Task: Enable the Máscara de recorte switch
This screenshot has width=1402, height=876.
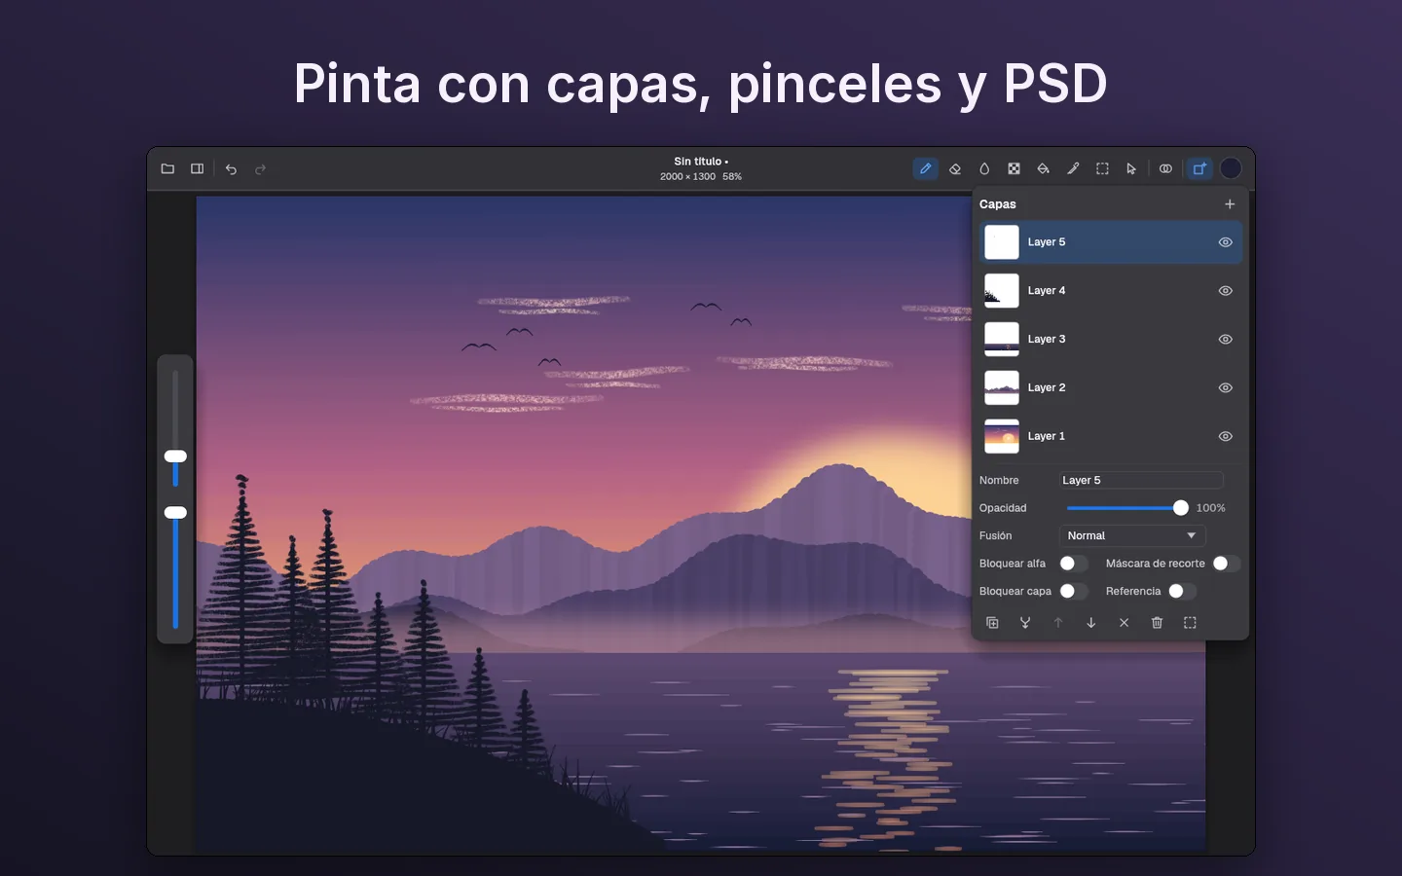Action: [x=1227, y=564]
